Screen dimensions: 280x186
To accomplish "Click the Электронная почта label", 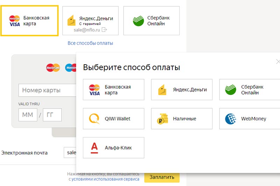I will 24,153.
